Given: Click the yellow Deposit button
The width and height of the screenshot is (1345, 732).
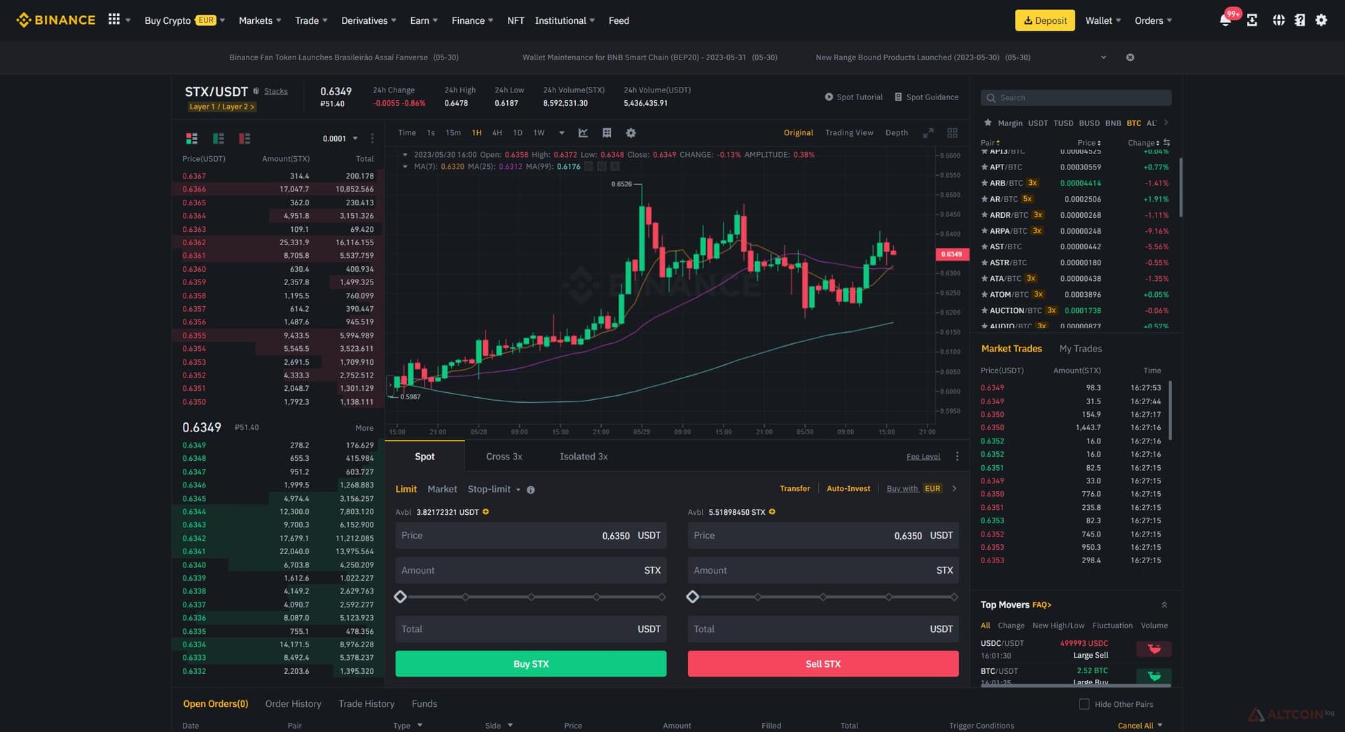Looking at the screenshot, I should coord(1045,20).
